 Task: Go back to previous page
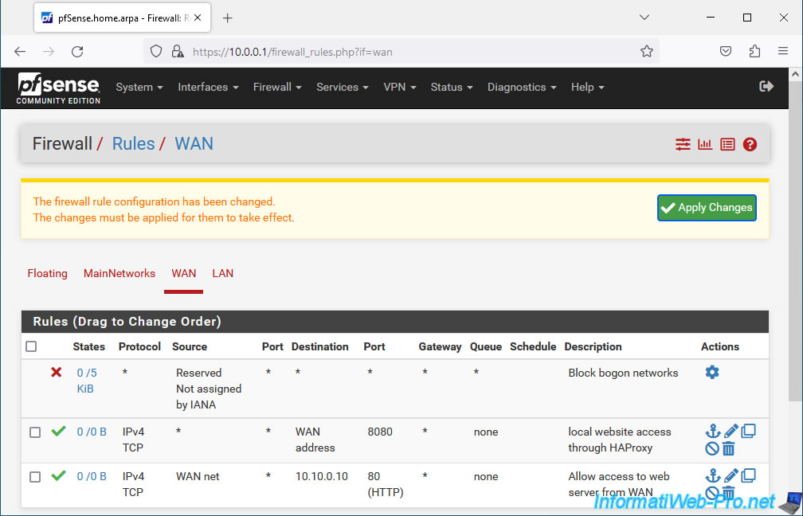[20, 52]
